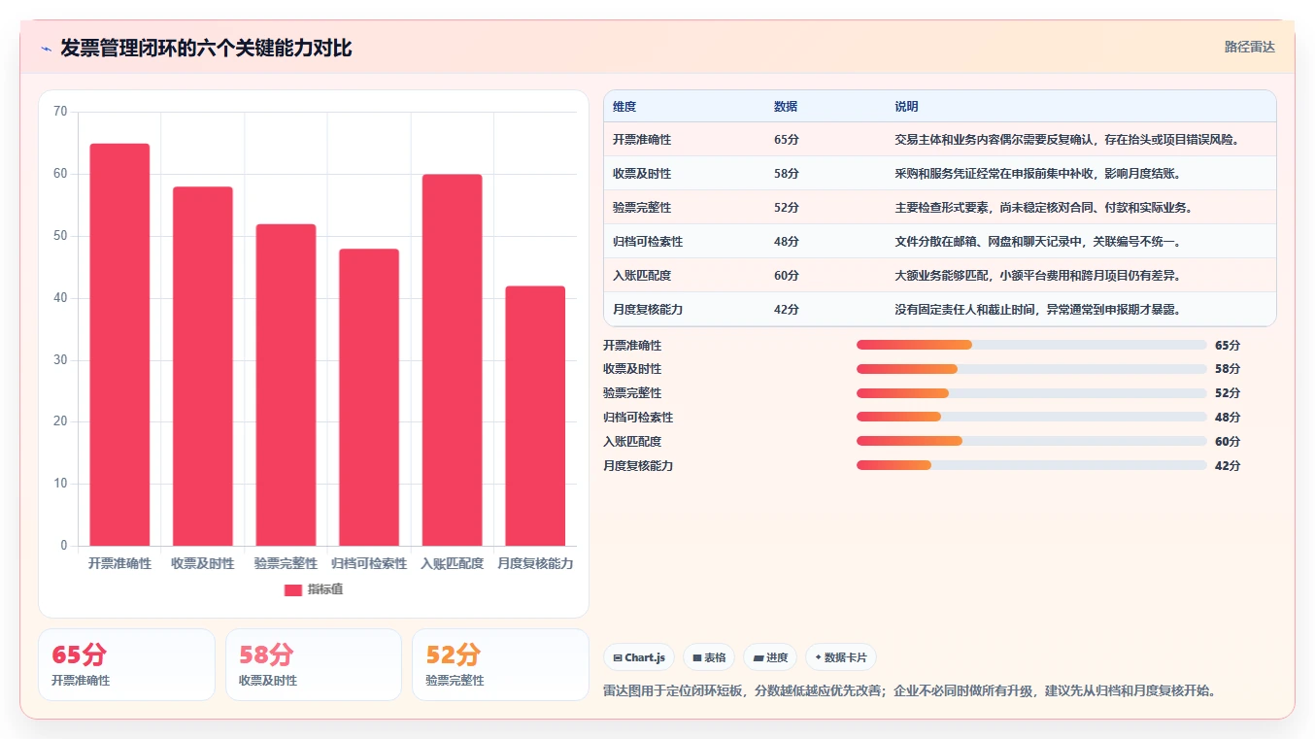Click the description about 没有固定责任人

(1037, 310)
